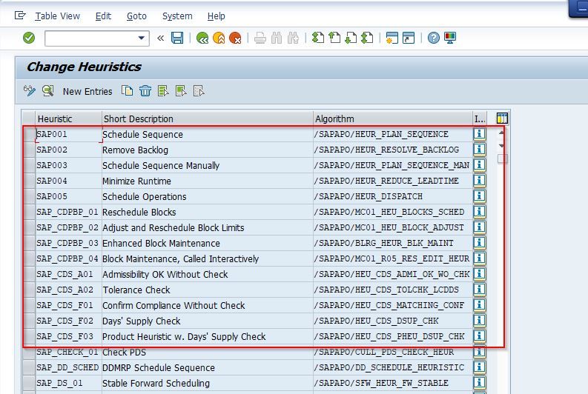The height and width of the screenshot is (394, 588).
Task: Click the Select Block icon
Action: tap(181, 91)
